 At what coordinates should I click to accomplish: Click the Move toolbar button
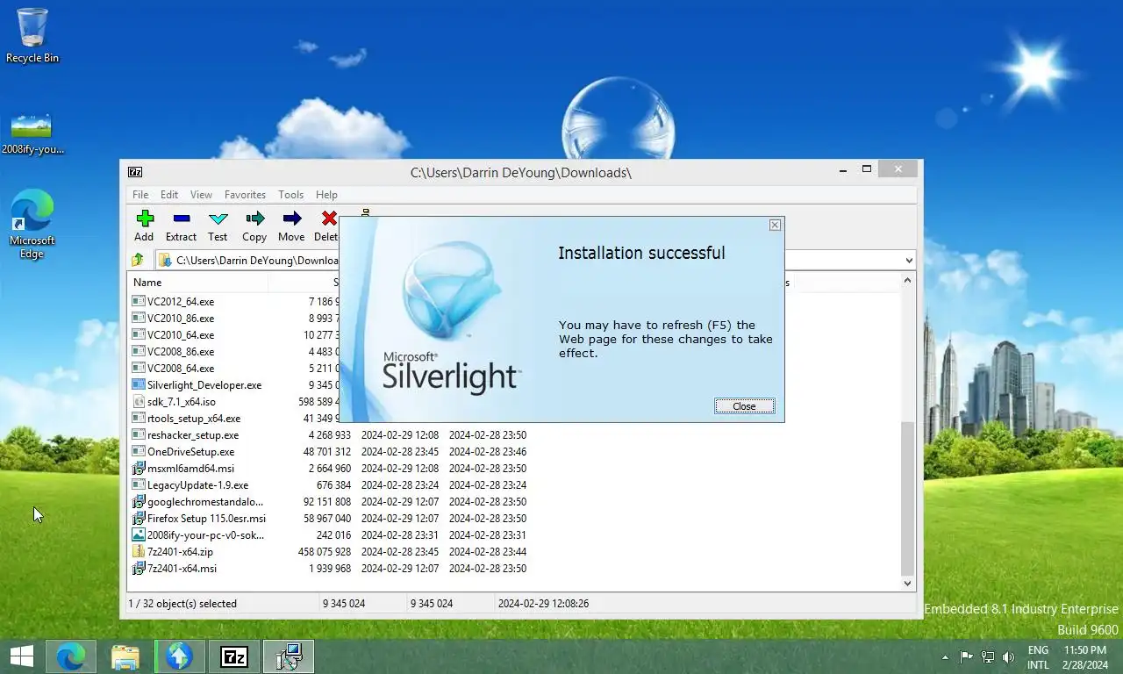tap(291, 226)
